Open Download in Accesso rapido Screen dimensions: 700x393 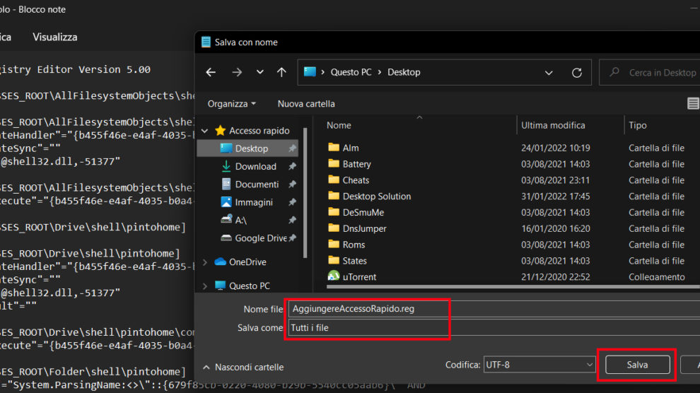(x=255, y=166)
